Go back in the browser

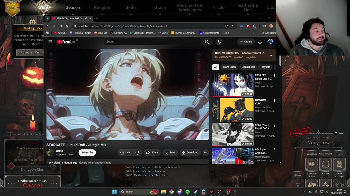[48, 26]
